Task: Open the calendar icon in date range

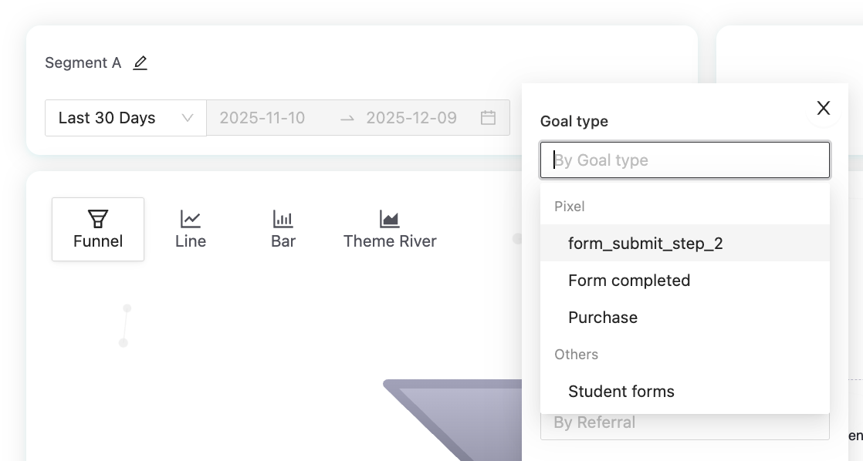Action: pyautogui.click(x=488, y=118)
